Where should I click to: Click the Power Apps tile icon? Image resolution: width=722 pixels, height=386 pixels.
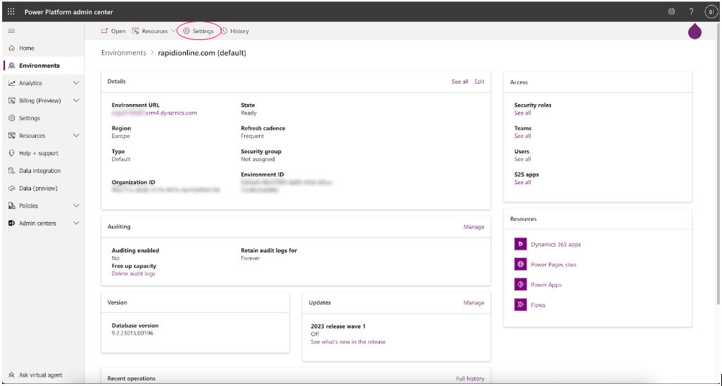click(520, 285)
